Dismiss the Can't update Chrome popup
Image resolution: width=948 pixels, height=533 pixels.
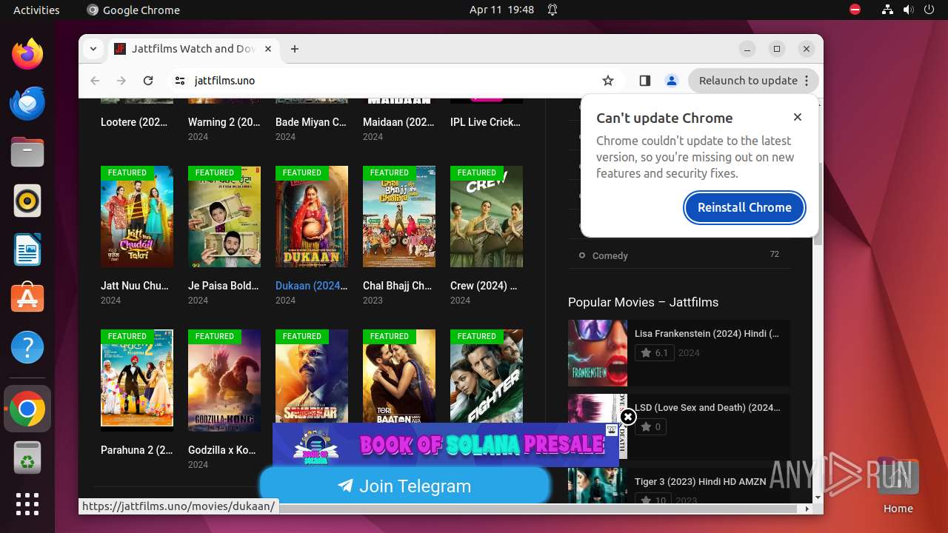798,117
